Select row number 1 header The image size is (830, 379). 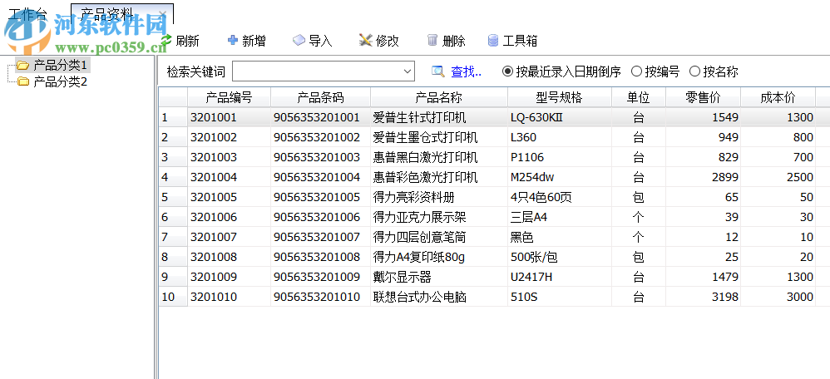click(x=173, y=117)
